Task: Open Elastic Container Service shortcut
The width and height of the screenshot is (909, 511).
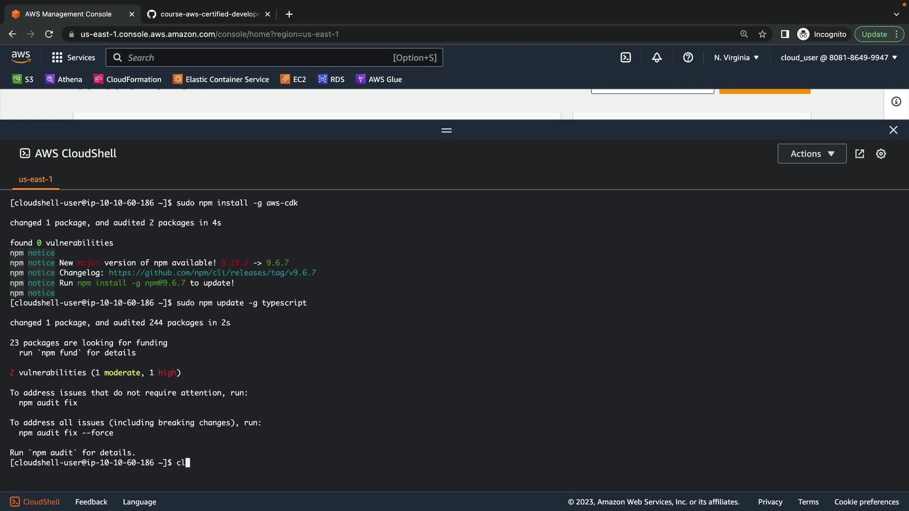Action: tap(221, 79)
